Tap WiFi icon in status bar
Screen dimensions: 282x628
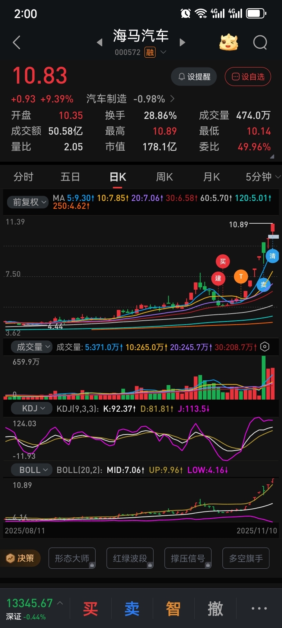[x=201, y=14]
